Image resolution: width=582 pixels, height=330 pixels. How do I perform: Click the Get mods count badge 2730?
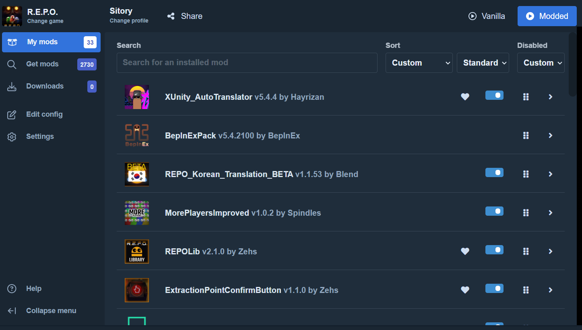(87, 64)
